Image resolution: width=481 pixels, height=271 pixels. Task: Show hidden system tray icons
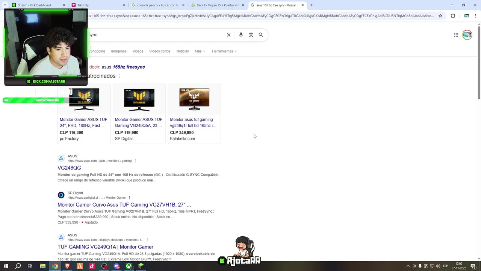408,266
